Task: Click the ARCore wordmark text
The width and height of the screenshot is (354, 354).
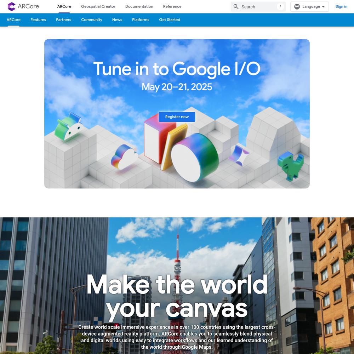Action: (x=28, y=6)
